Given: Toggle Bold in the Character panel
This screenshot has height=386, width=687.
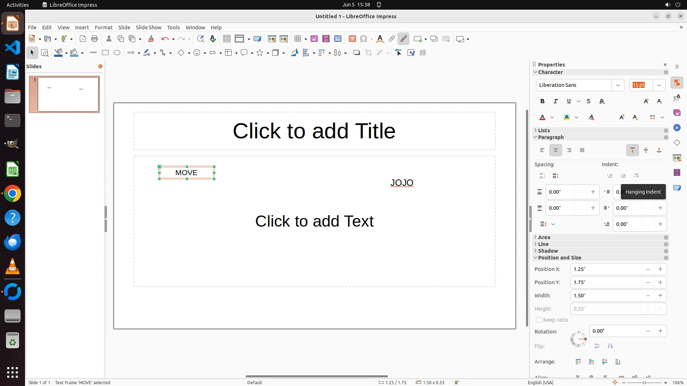Looking at the screenshot, I should click(542, 102).
